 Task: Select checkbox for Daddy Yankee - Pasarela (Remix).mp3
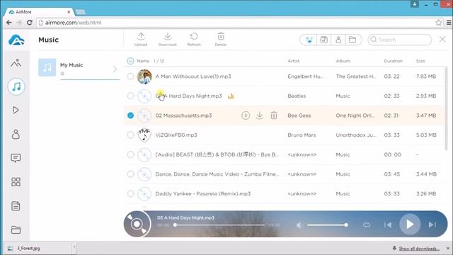(x=130, y=193)
